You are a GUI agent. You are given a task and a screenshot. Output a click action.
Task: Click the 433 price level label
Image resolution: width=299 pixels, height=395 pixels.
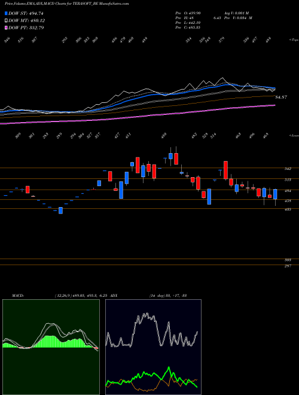(288, 209)
